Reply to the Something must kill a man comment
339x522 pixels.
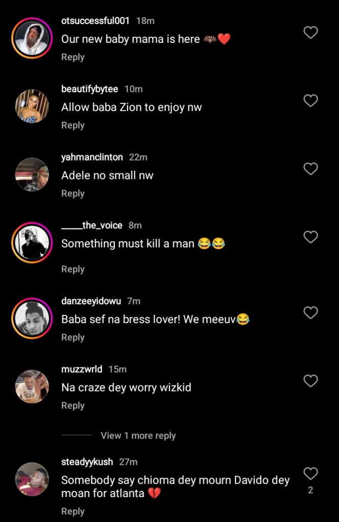(x=72, y=269)
